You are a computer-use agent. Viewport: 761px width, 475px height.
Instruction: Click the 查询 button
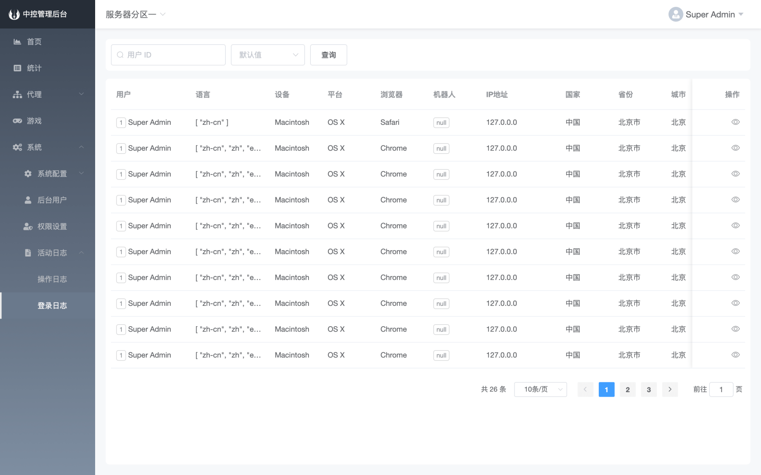(x=329, y=55)
